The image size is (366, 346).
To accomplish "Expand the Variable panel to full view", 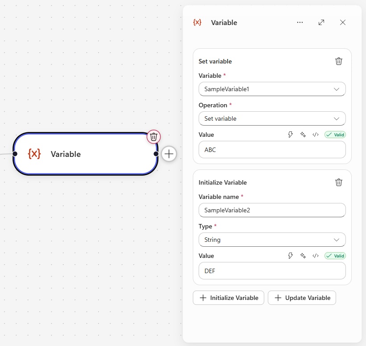I will click(x=321, y=22).
